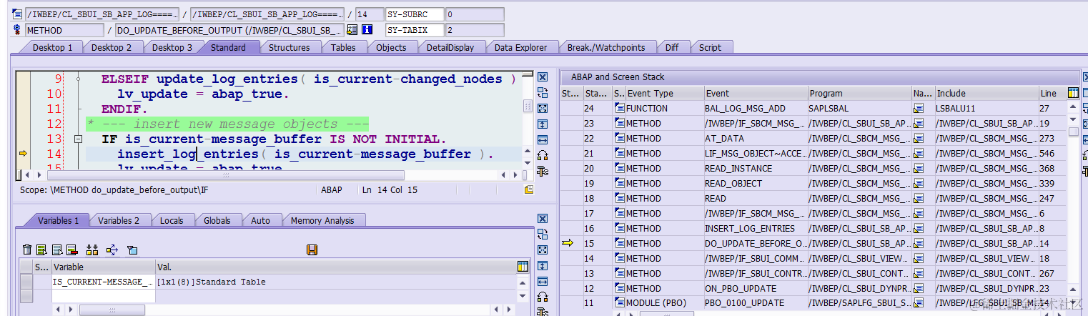Click the small yellow icon below code scrollbar
1088x316 pixels.
pyautogui.click(x=528, y=189)
